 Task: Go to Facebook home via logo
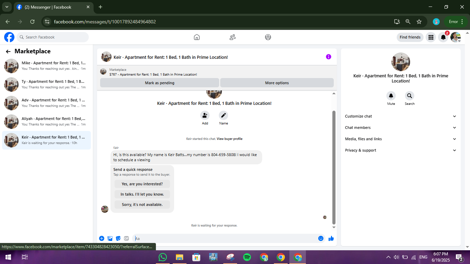[x=9, y=37]
